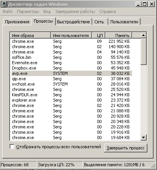This screenshot has width=157, height=170.
Task: Sort by Имя пользователя column header
Action: point(71,36)
